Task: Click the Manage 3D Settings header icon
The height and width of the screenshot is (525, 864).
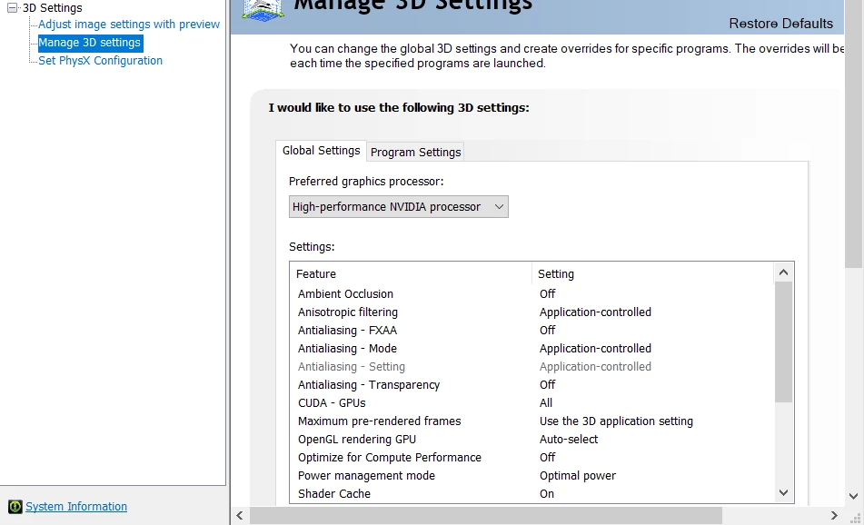Action: tap(263, 9)
